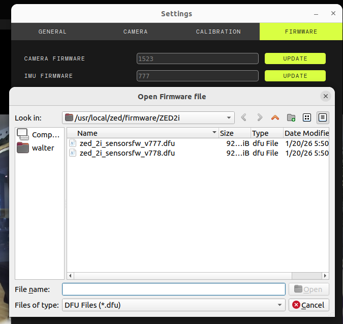Sort files by the Name column header
This screenshot has width=343, height=324.
pos(142,133)
